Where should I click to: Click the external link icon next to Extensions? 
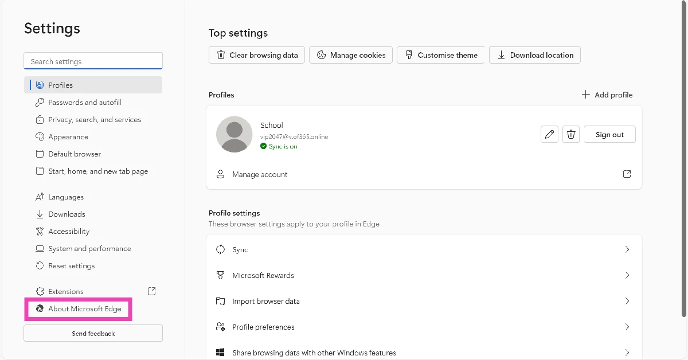151,291
